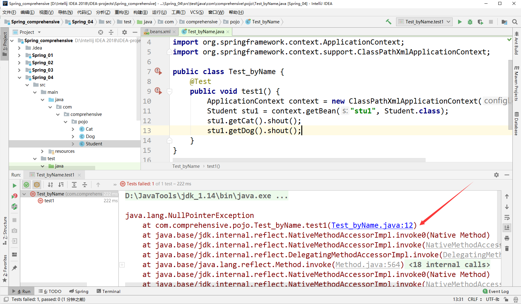Rerun failed tests in Run panel

tap(14, 196)
